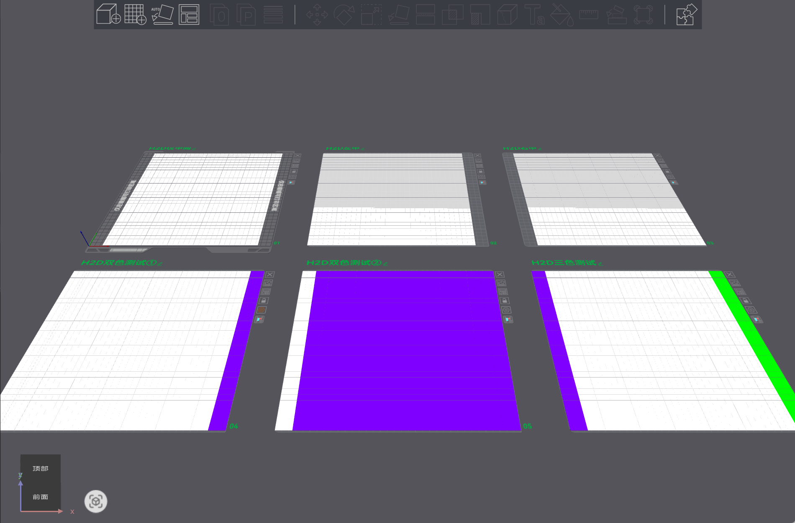Edit the H2D双色测试① plate name pencil

click(160, 263)
